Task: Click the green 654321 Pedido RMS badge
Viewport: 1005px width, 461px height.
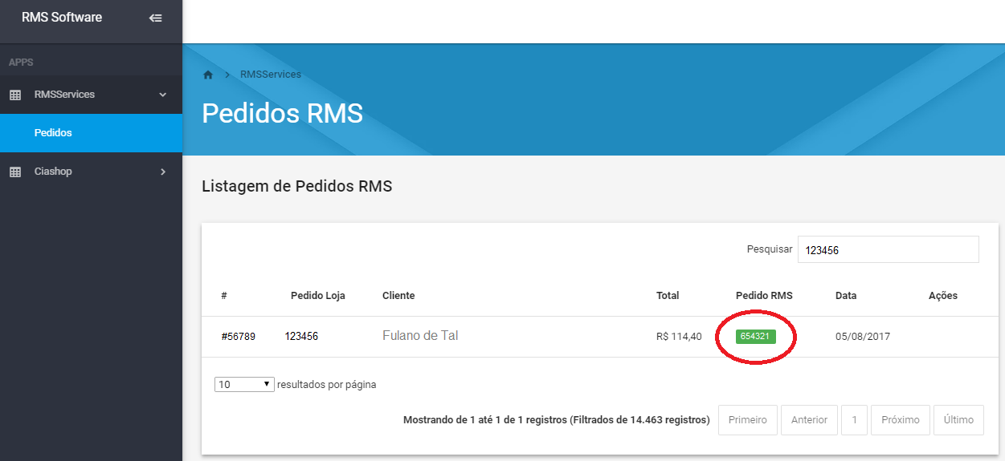Action: [x=755, y=337]
